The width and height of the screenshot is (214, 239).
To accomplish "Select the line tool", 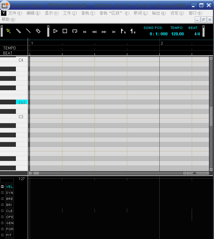I will pos(28,31).
